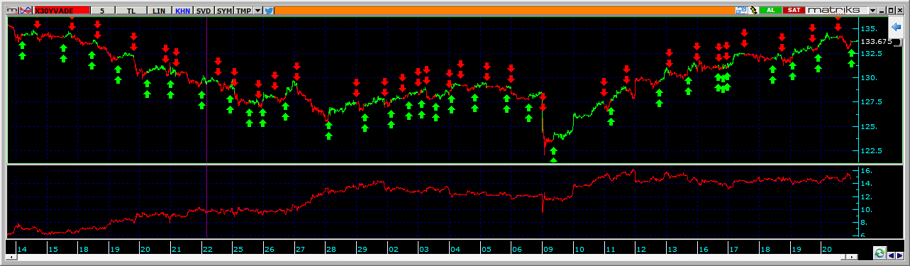Click the blue scroll-right arrow icon

point(899,255)
